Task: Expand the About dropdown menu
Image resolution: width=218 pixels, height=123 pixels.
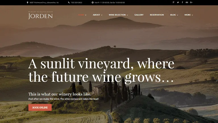Action: 97,15
